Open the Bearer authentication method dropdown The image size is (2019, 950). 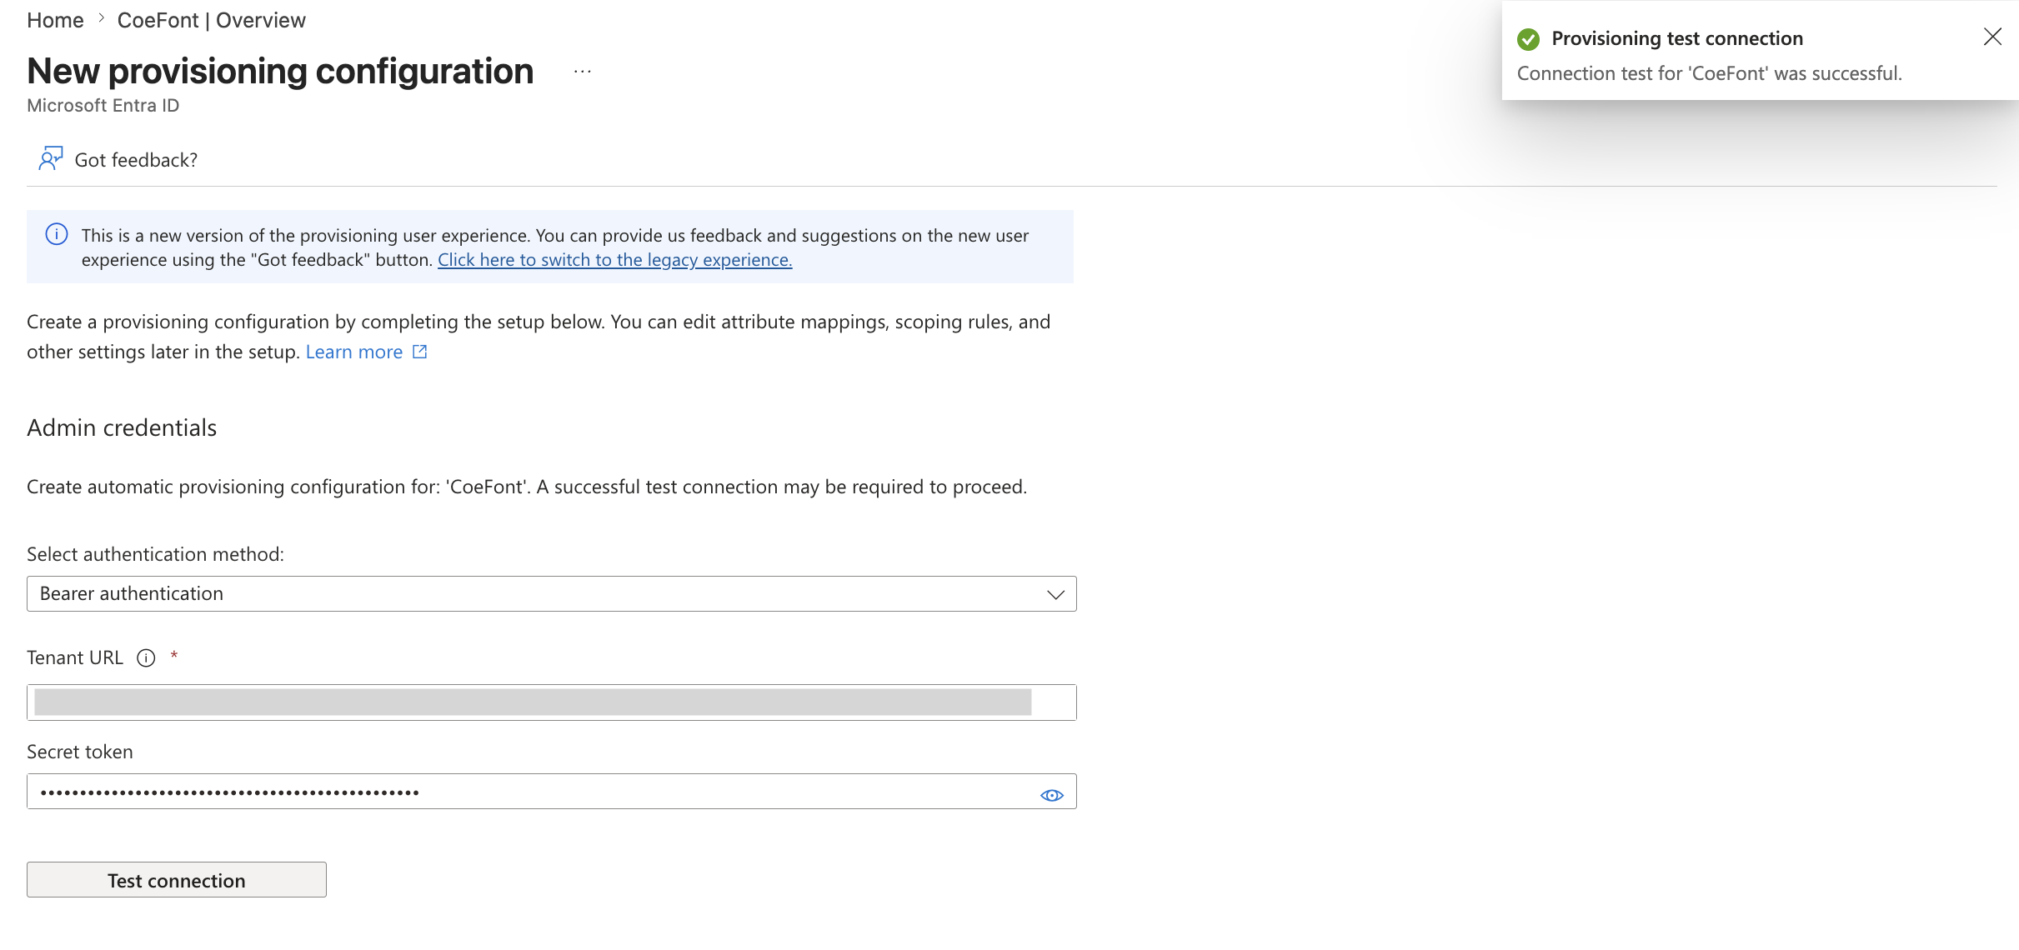pyautogui.click(x=551, y=593)
